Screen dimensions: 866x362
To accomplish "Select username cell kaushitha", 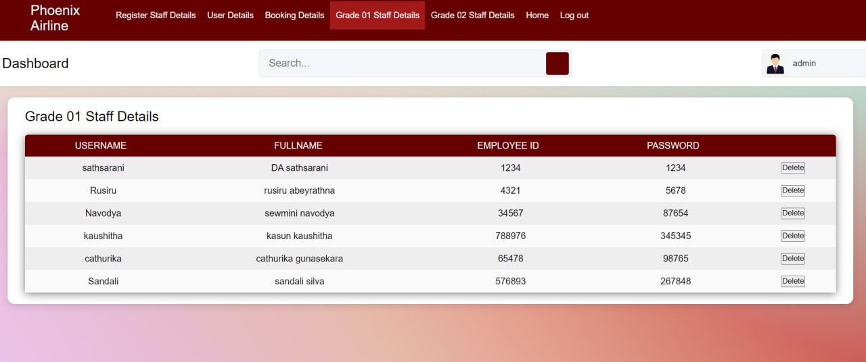I will pos(104,236).
